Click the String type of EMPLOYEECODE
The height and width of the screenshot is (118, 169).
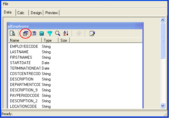(46, 46)
